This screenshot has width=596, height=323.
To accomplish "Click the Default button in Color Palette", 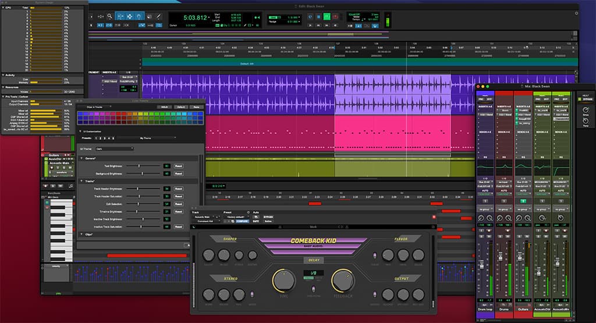I will tap(182, 107).
